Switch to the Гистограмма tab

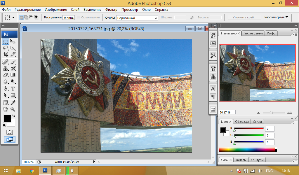tap(253, 33)
